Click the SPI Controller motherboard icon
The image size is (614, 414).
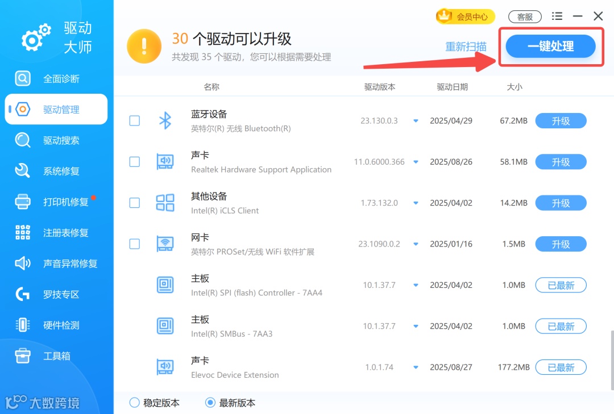click(165, 285)
